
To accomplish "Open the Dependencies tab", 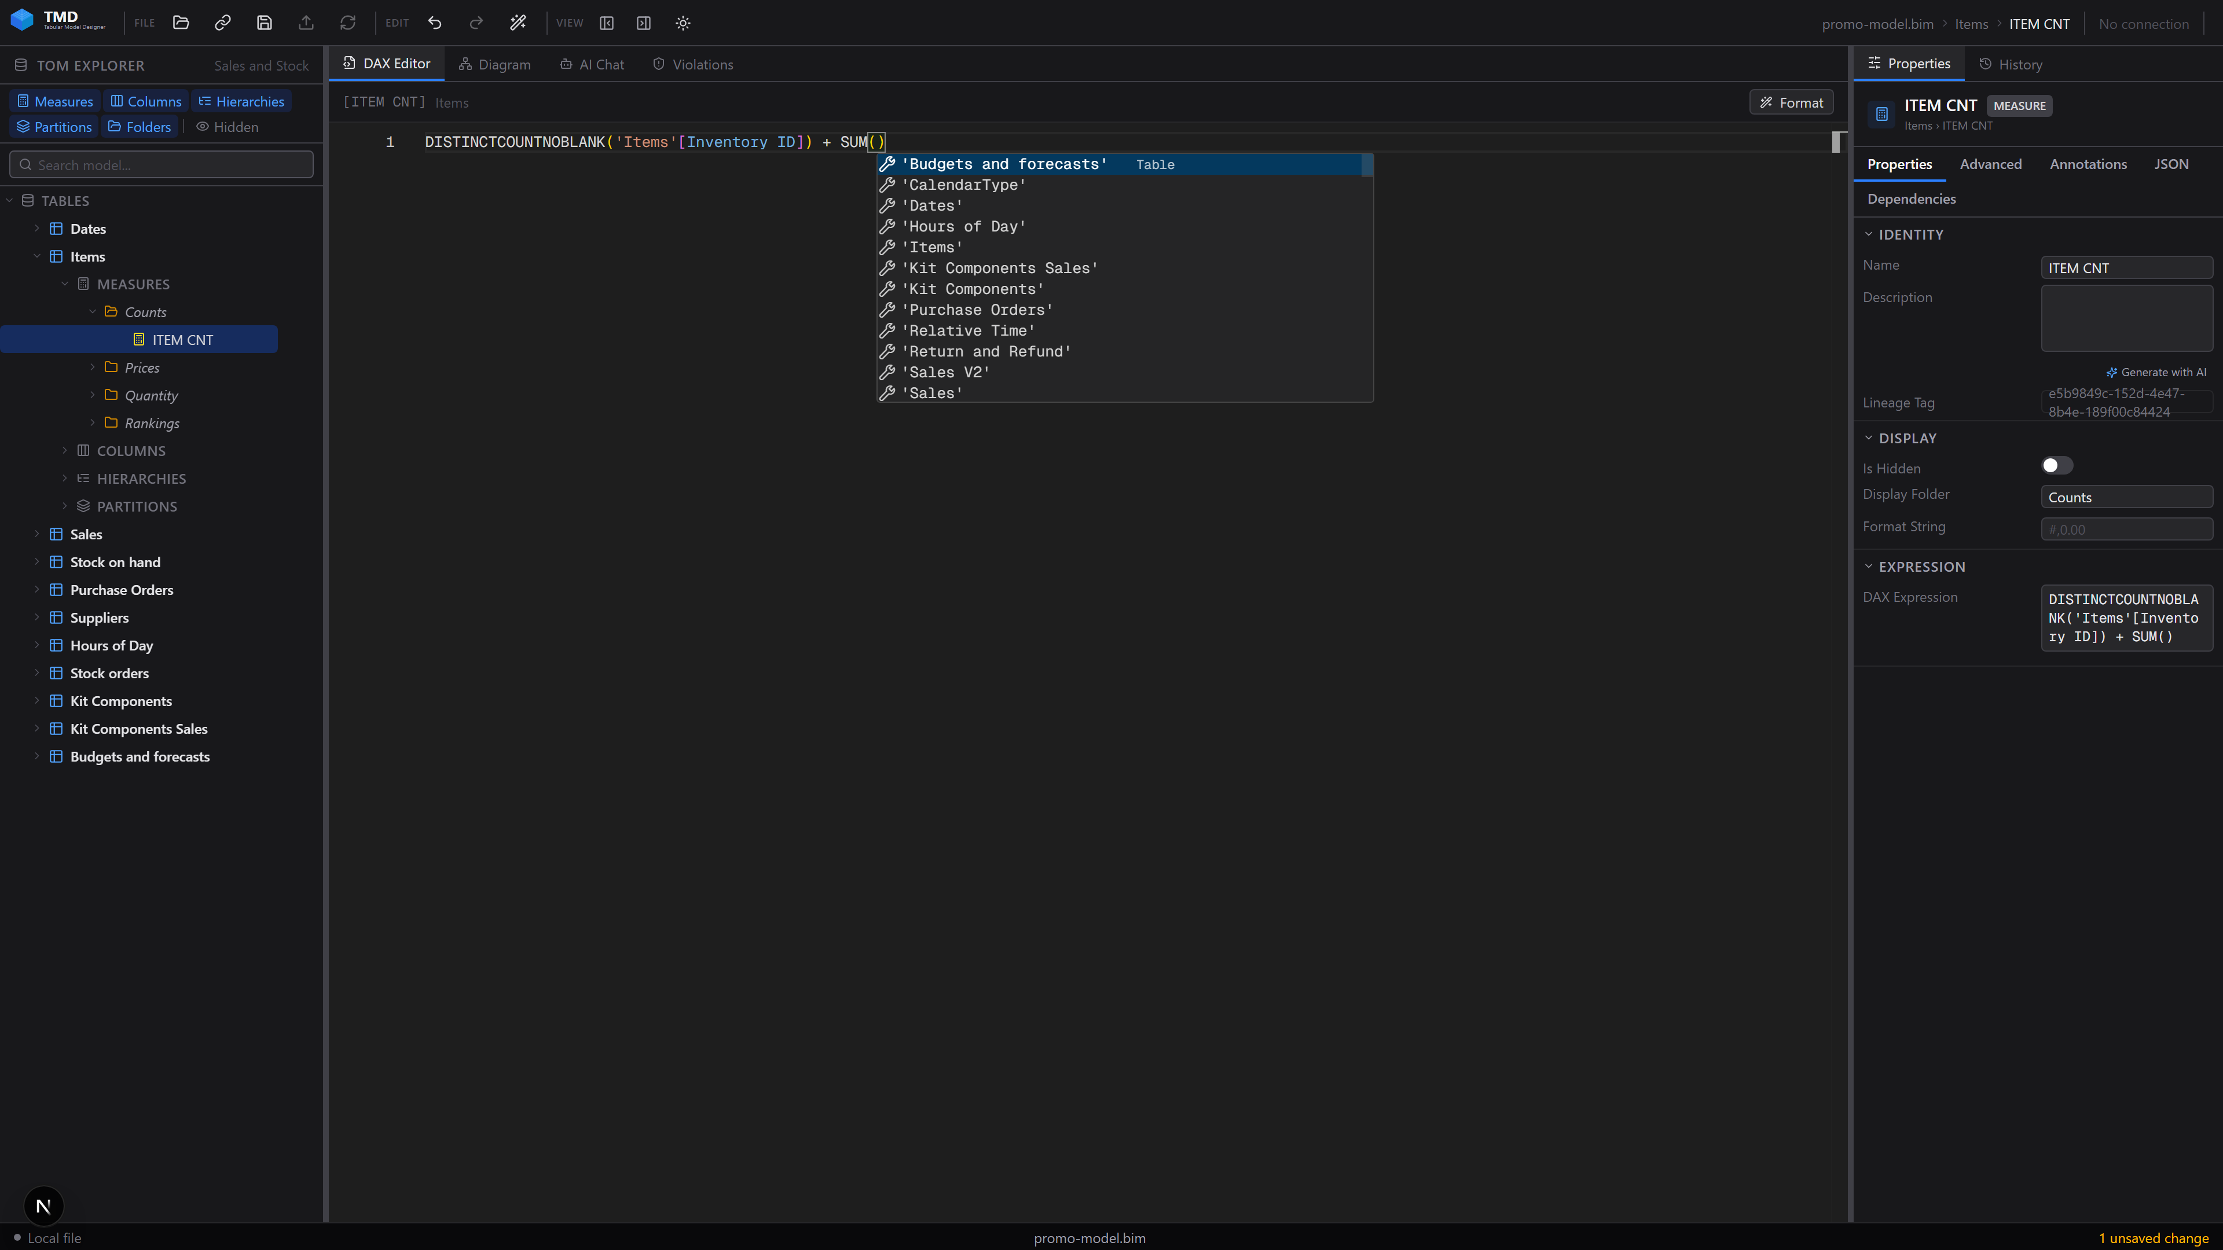I will coord(1912,198).
